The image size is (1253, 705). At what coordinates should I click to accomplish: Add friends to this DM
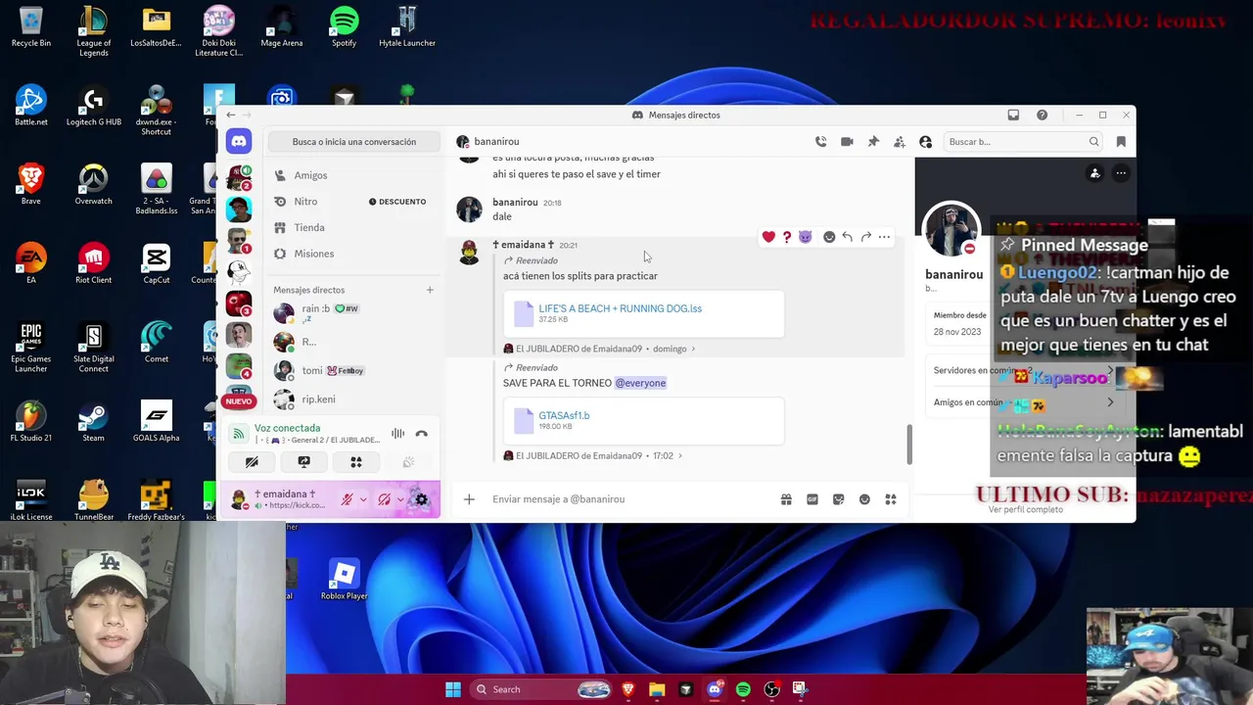click(x=900, y=142)
